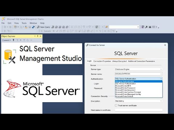
Task: Select Microsoft Entra Password option
Action: click(x=138, y=88)
